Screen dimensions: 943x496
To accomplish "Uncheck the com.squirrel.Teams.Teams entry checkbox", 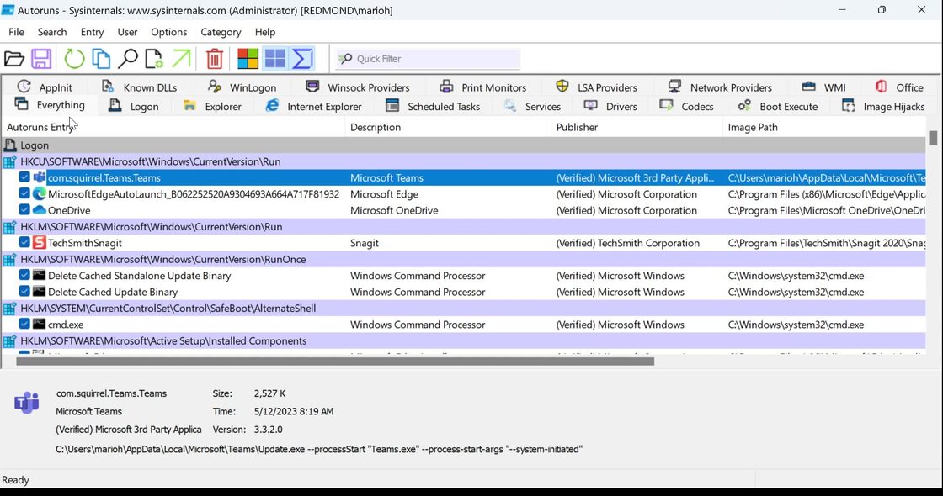I will click(24, 177).
